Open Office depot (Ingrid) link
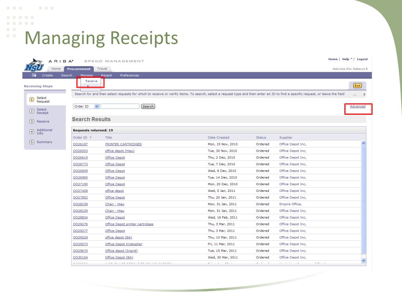Screen dimensions: 402x302 [x=121, y=251]
